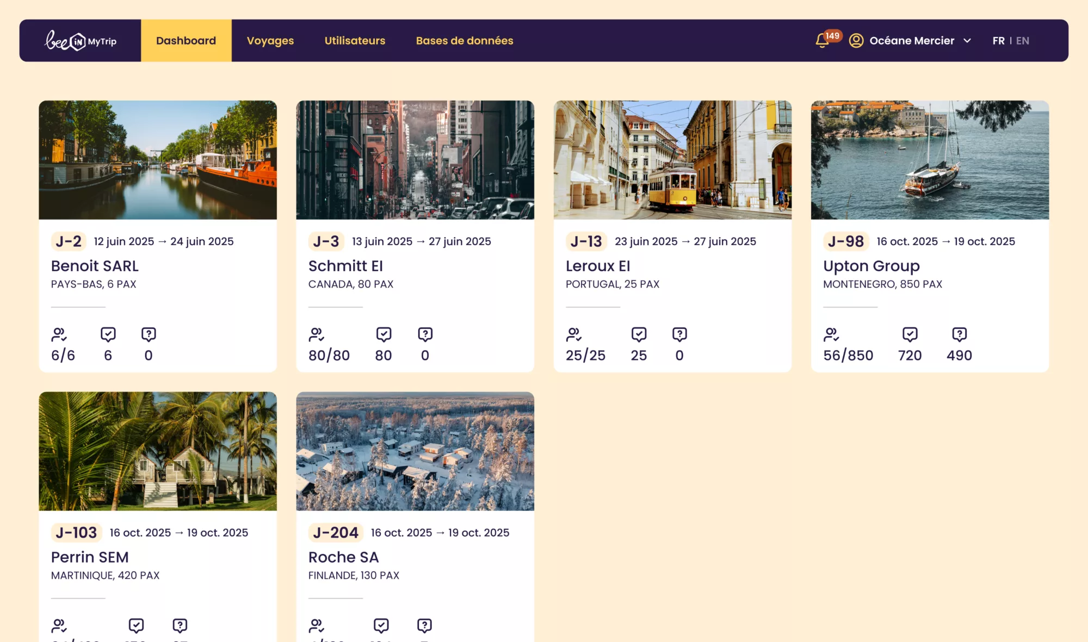Click registered participants icon on Benoit SARL card

point(59,334)
